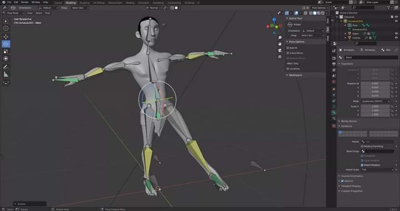Switch to the UV Editing workspace tab
The width and height of the screenshot is (400, 211).
(x=99, y=3)
